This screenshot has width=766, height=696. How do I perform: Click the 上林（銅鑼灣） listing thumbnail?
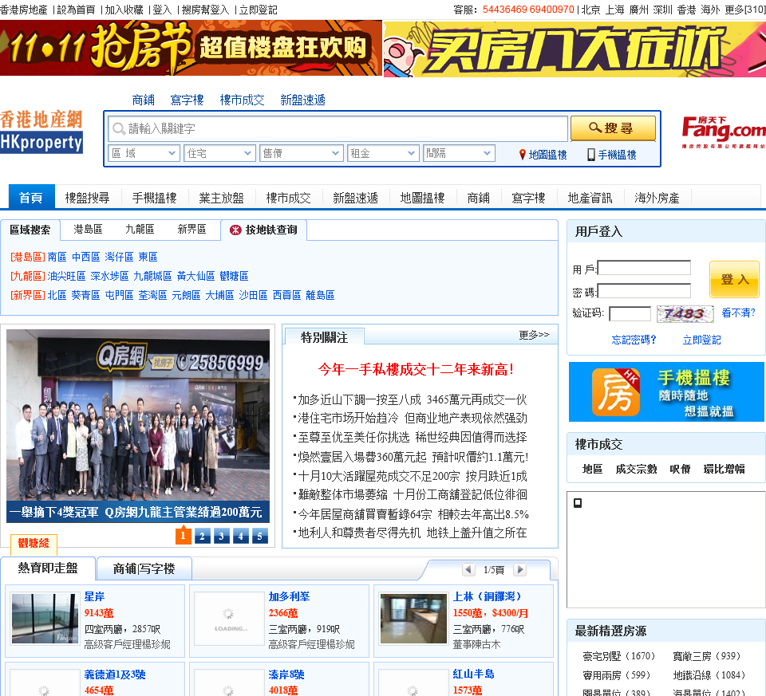pos(414,619)
